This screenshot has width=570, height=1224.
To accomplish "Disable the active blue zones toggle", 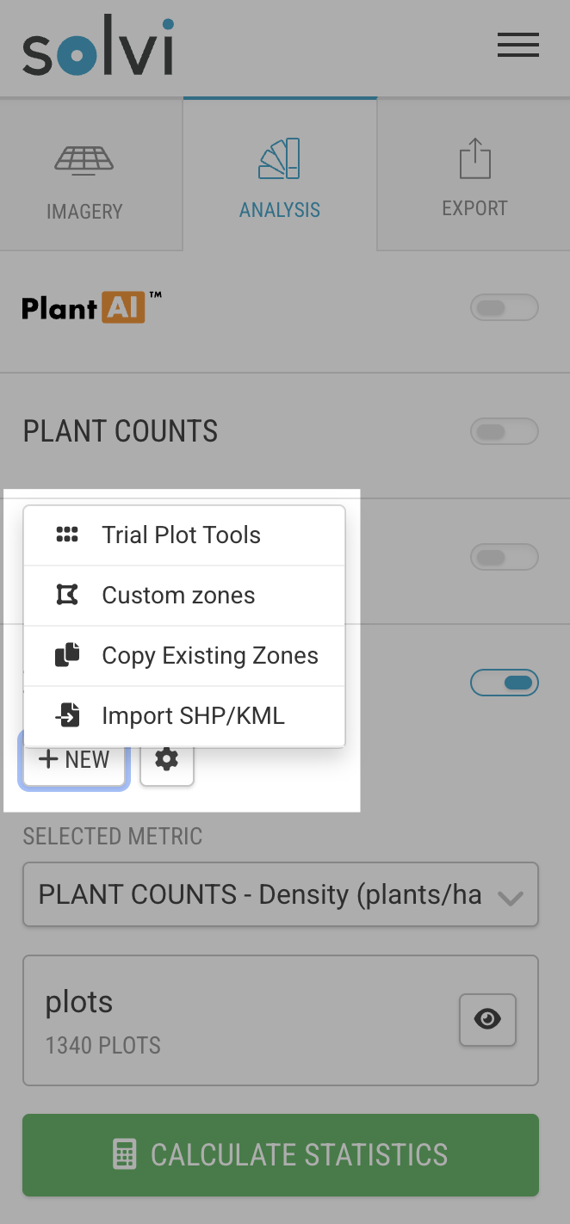I will click(505, 683).
